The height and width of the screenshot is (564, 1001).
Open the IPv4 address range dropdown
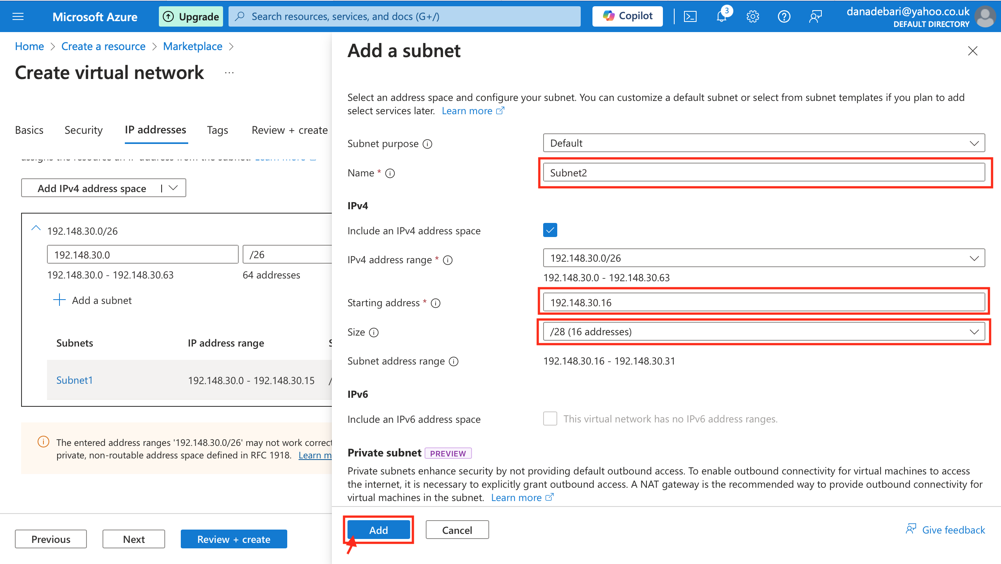(763, 258)
